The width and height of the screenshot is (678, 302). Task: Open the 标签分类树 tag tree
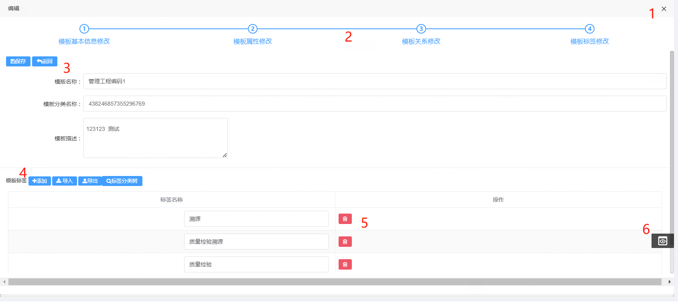click(x=122, y=181)
